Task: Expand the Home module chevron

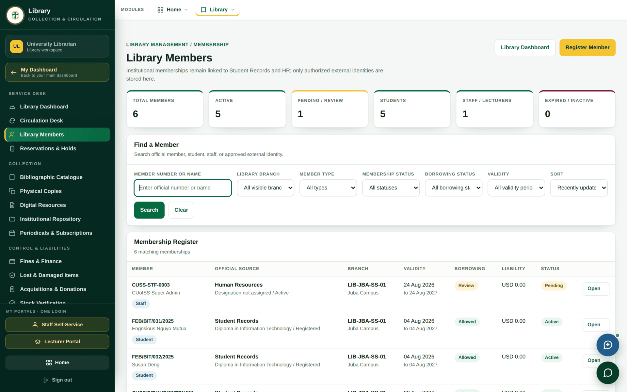Action: click(x=186, y=10)
